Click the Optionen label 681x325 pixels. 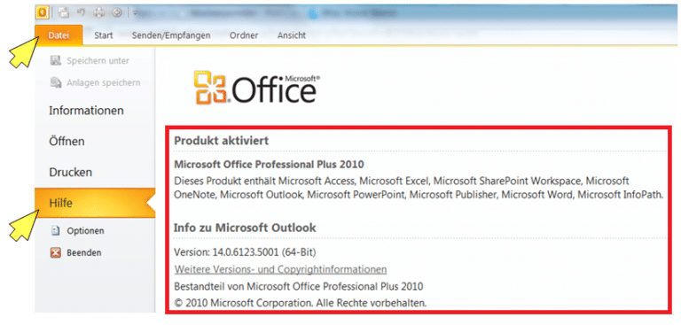click(x=85, y=231)
